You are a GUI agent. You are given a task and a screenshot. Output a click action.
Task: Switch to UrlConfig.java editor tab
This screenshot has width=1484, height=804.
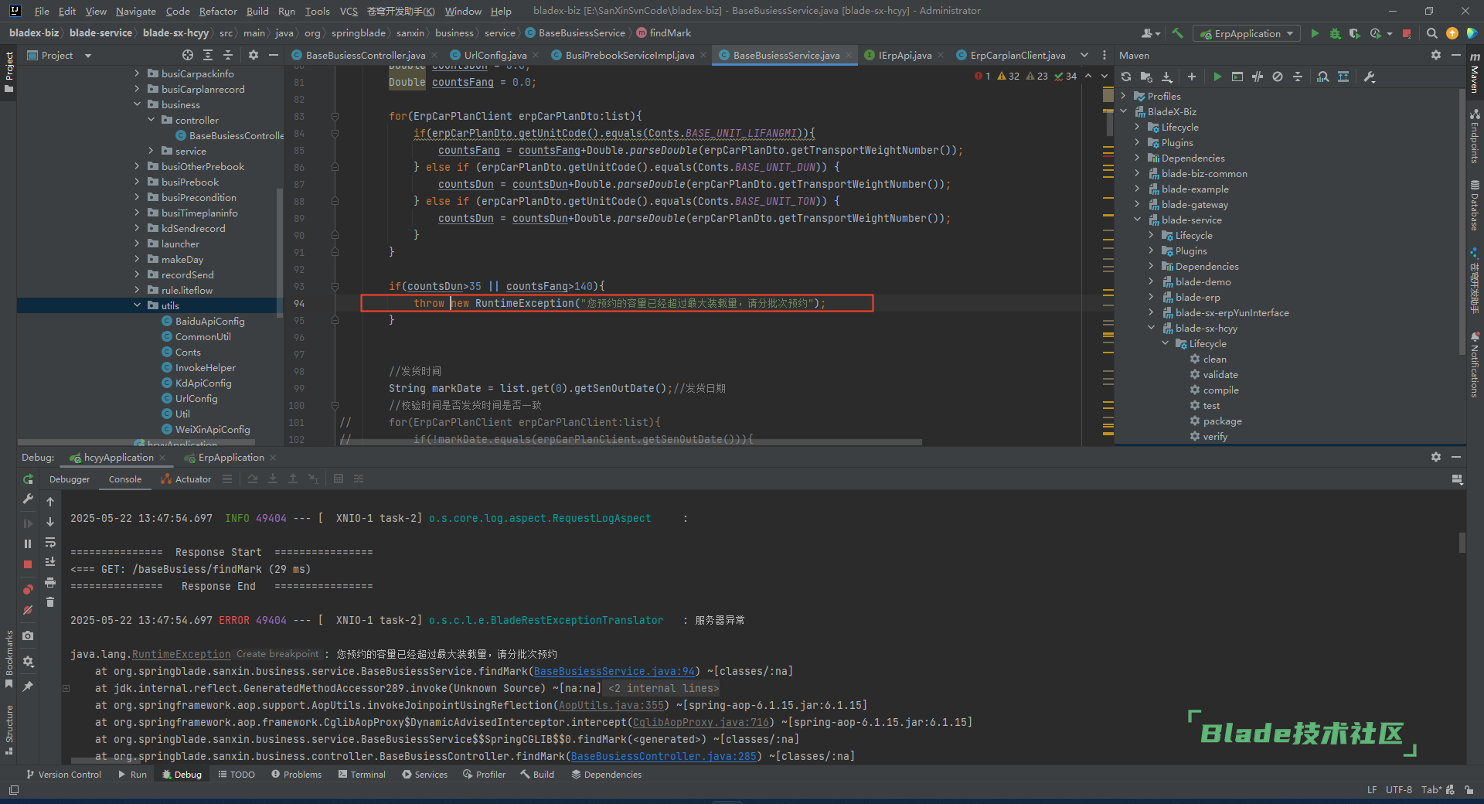click(495, 55)
